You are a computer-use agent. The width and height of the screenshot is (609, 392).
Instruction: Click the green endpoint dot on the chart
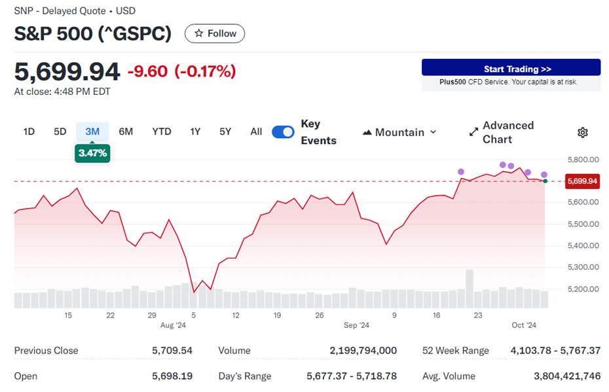click(x=545, y=181)
